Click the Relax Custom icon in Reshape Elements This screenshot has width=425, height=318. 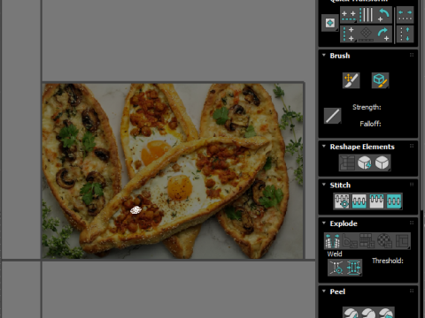tap(382, 163)
